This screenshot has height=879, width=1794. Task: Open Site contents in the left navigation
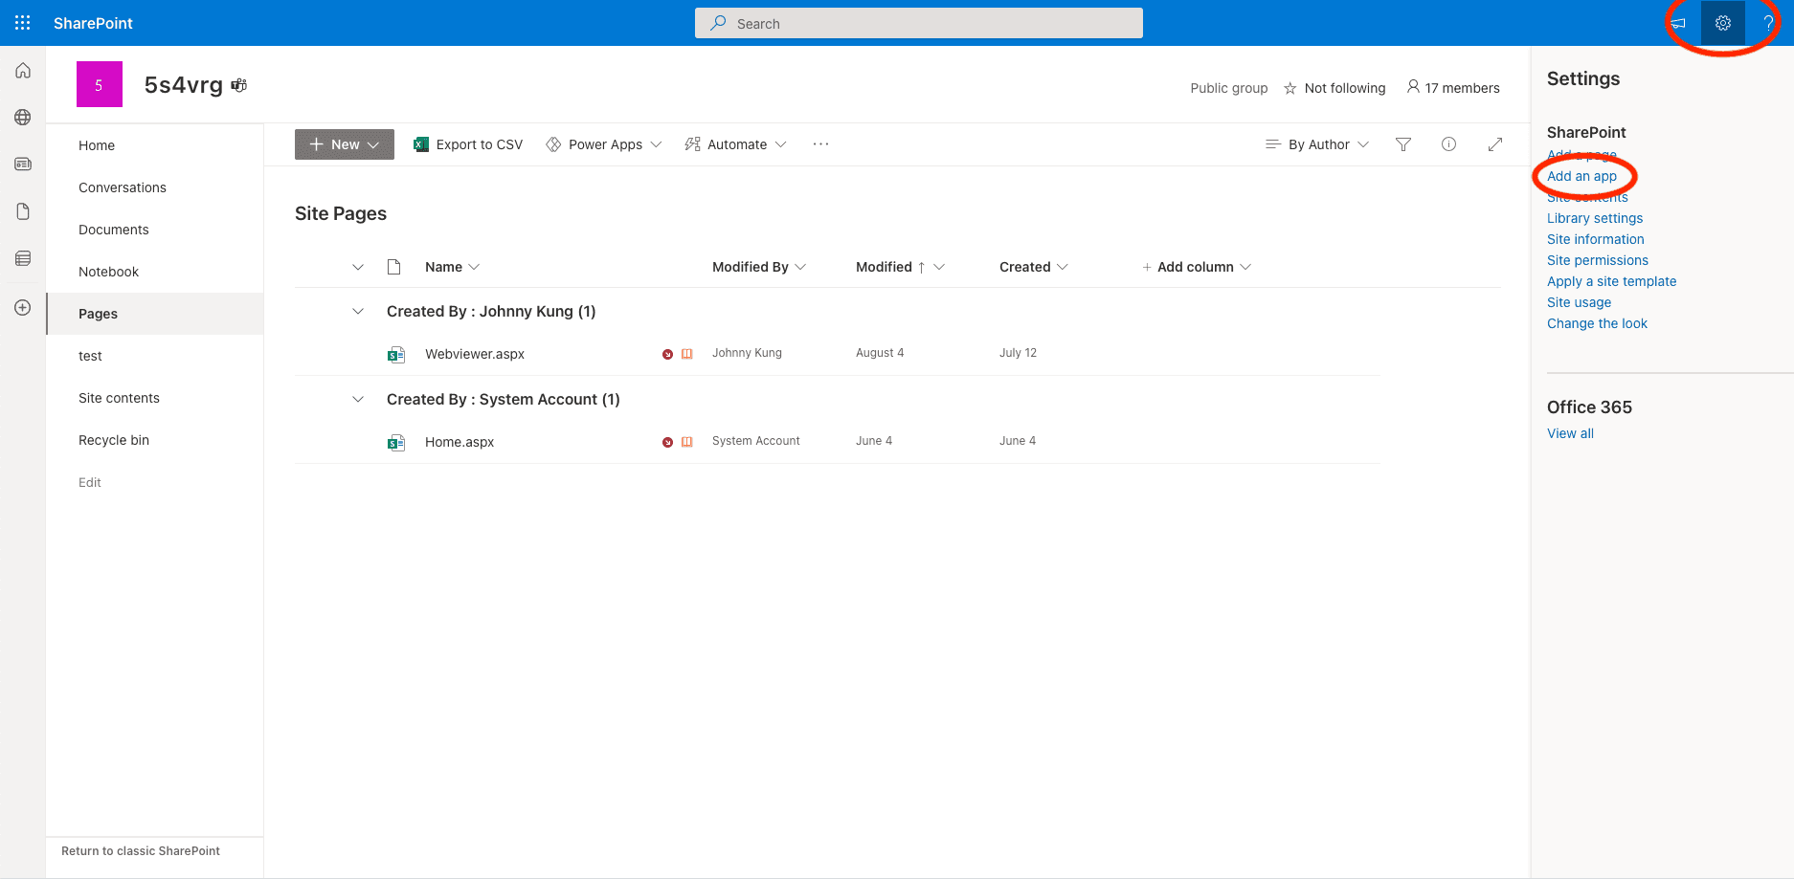(119, 398)
